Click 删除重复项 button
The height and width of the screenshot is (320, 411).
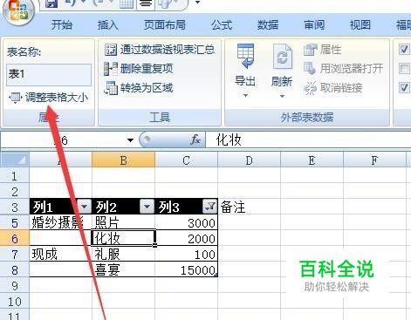pyautogui.click(x=139, y=69)
